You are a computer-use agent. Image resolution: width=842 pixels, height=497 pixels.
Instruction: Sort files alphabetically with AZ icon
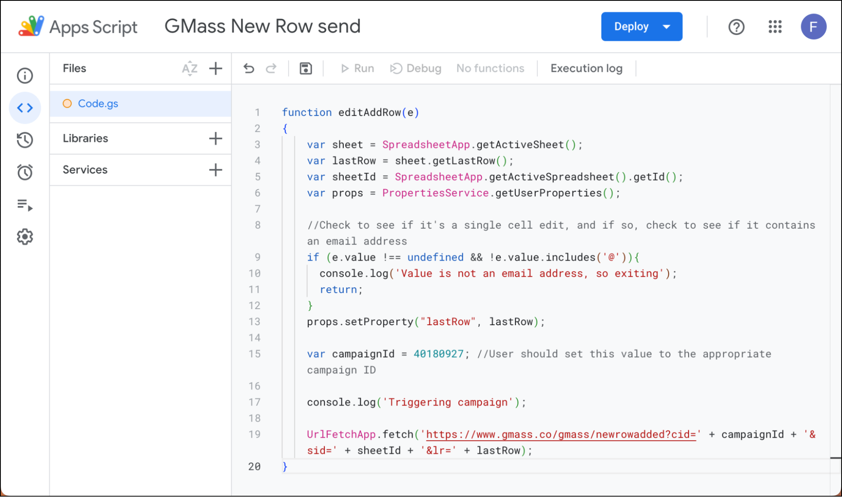(190, 68)
